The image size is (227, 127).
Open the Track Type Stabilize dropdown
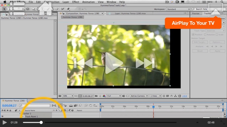[215, 31]
